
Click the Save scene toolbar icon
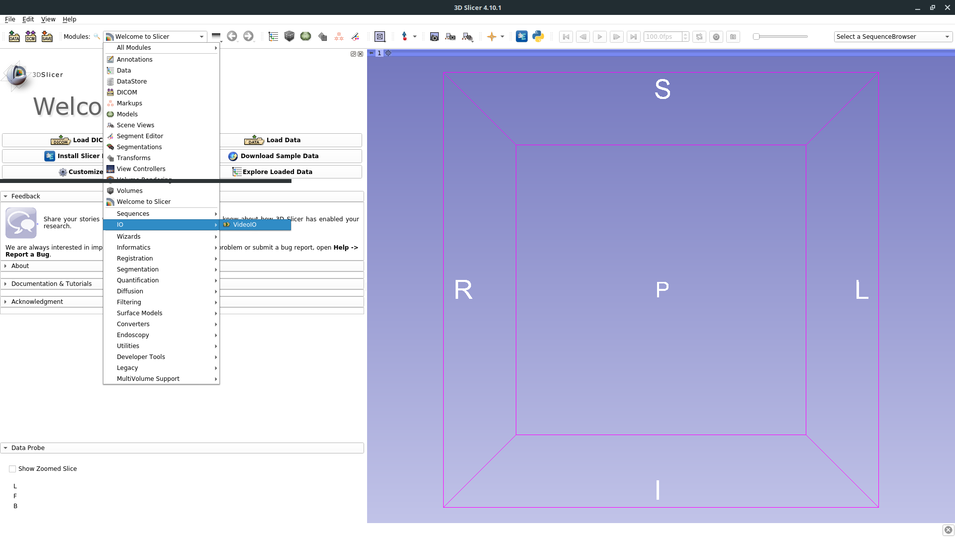(x=47, y=36)
